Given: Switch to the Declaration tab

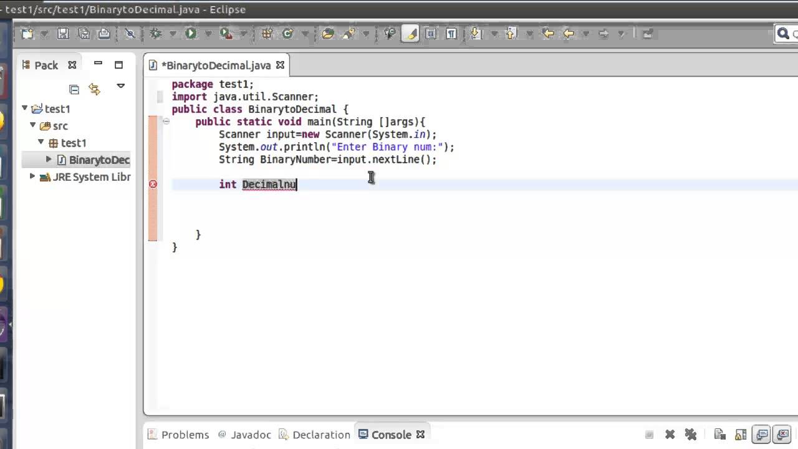Looking at the screenshot, I should tap(315, 435).
